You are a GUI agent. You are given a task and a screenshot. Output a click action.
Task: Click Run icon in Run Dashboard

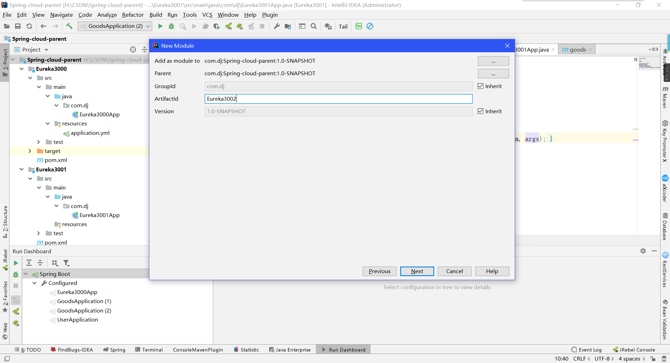16,263
